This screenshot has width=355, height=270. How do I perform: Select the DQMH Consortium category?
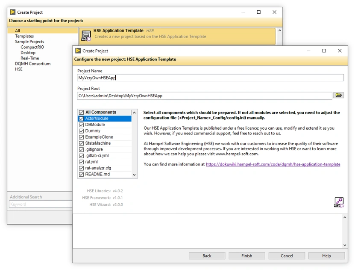click(x=33, y=63)
